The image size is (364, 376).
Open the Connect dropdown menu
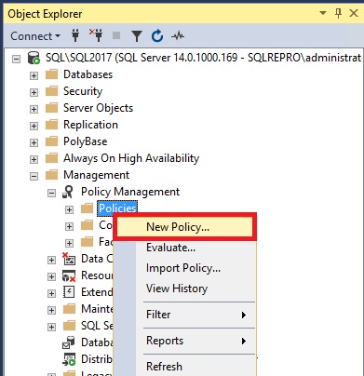[35, 36]
